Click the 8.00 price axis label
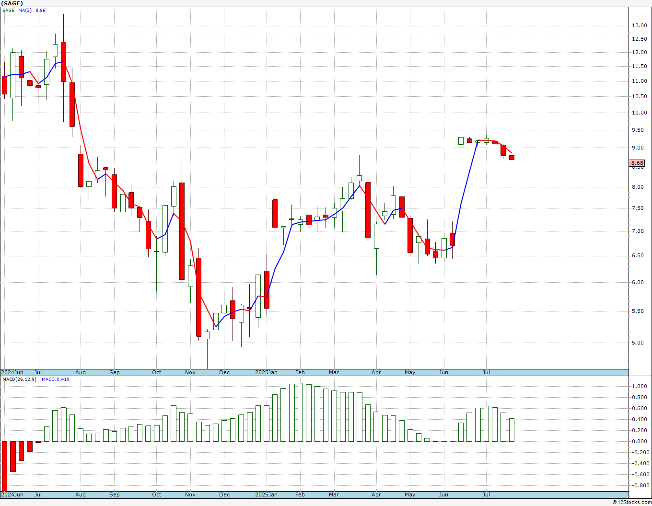The width and height of the screenshot is (652, 506). (x=638, y=187)
